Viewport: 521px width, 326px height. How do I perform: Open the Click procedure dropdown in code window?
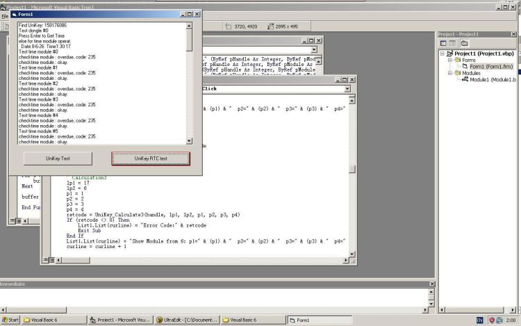347,89
